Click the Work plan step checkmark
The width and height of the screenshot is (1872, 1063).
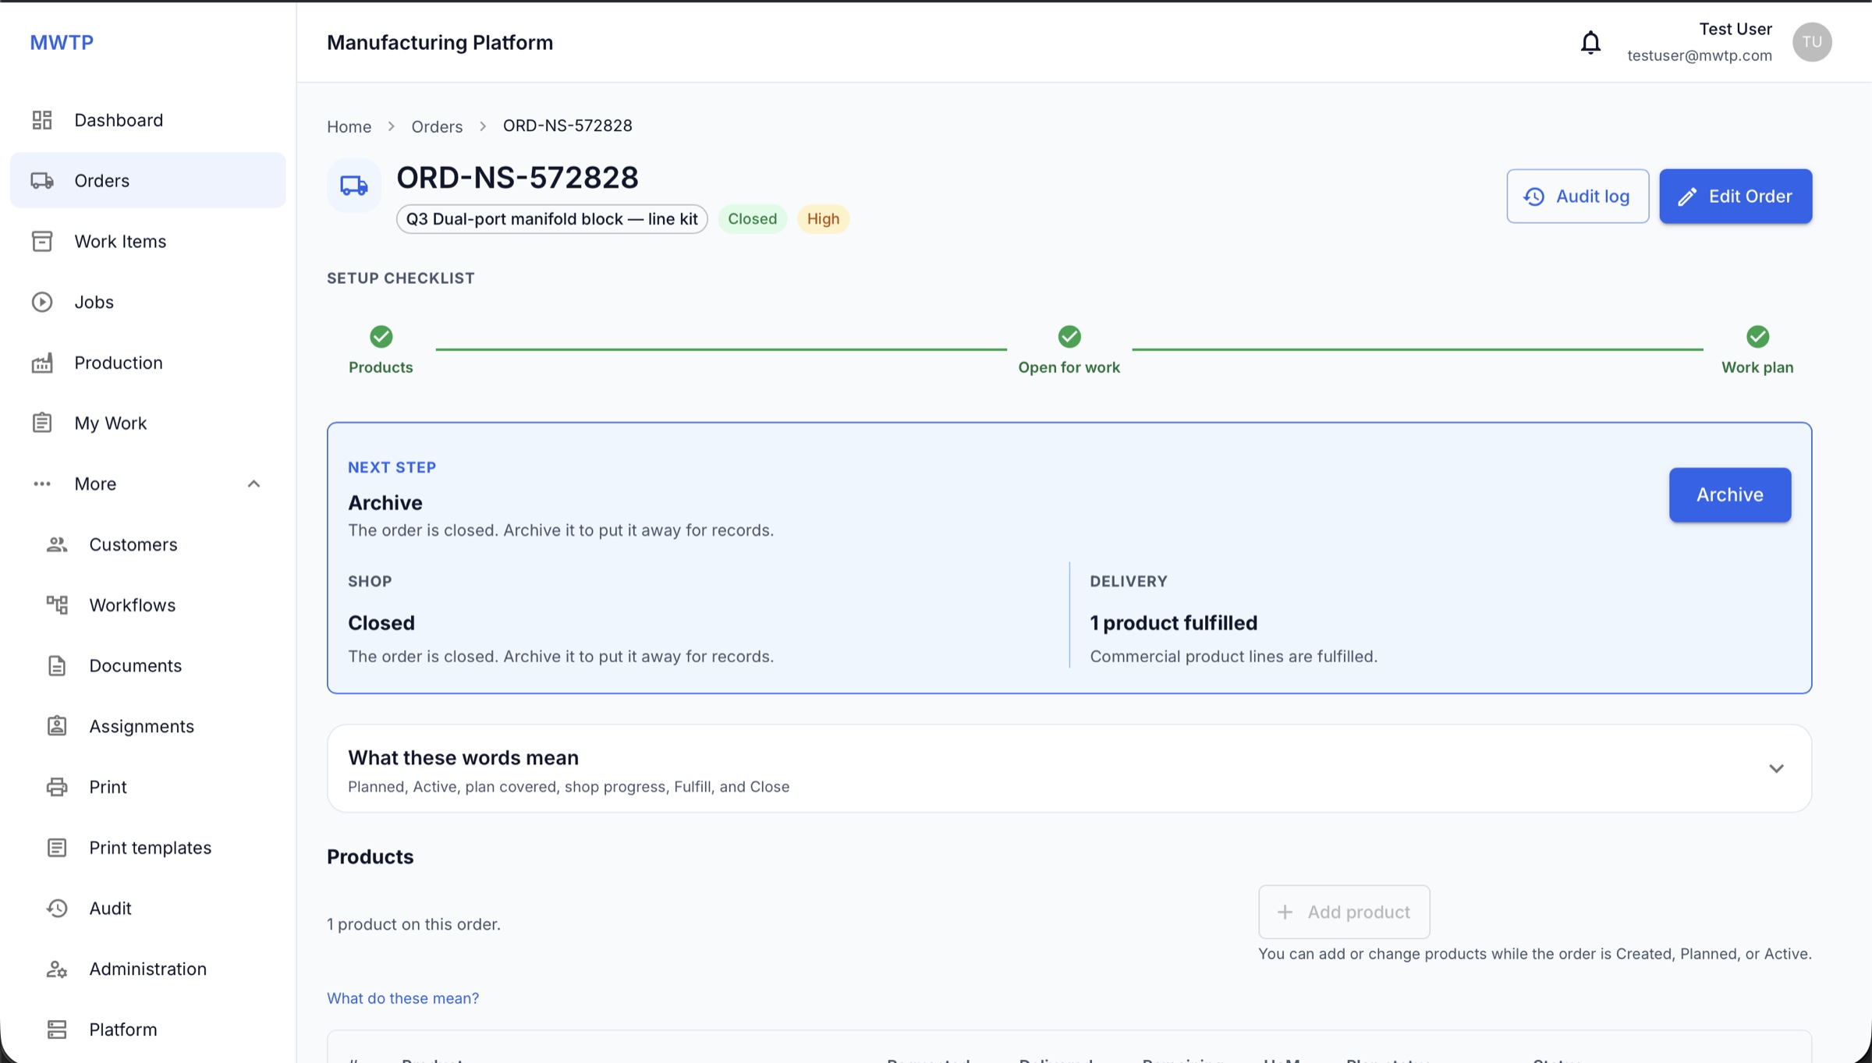[x=1757, y=337]
